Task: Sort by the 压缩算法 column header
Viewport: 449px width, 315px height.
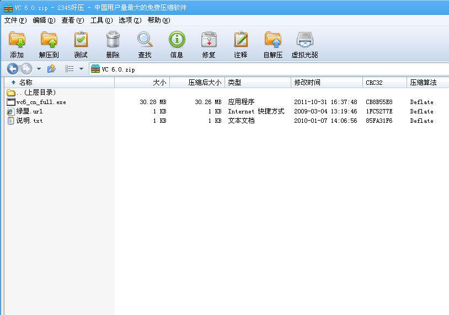Action: [x=428, y=83]
